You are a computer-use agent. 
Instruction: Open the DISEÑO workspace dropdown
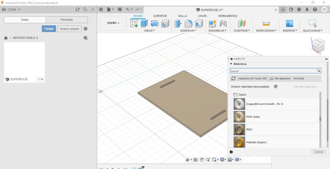pos(113,23)
